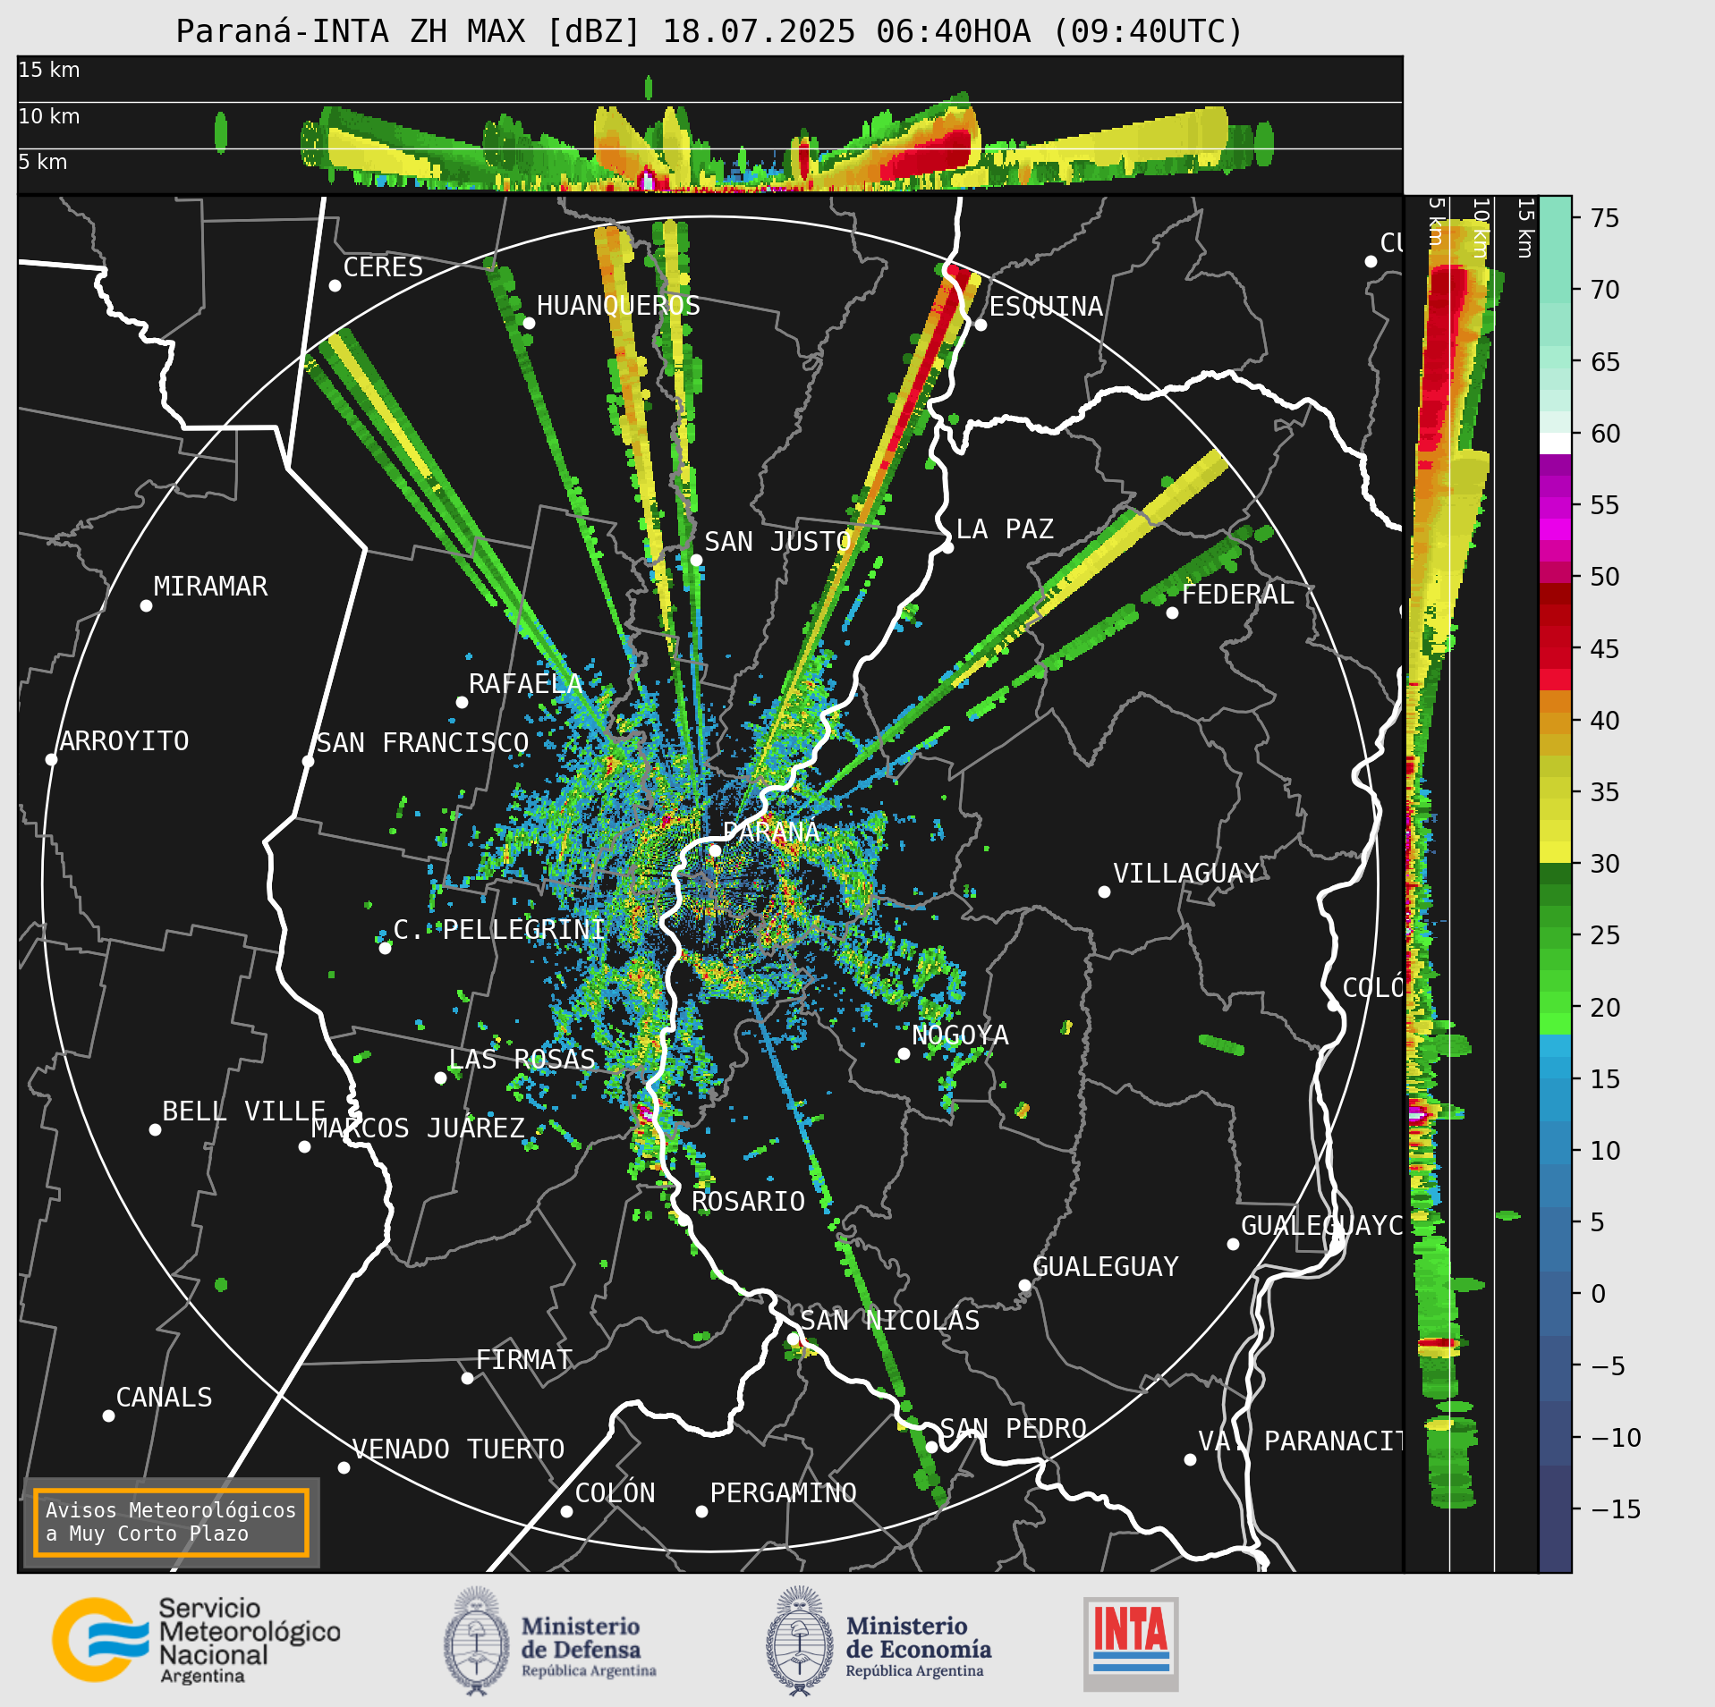The image size is (1715, 1707).
Task: Click the ARROYITO city label
Action: (x=124, y=741)
